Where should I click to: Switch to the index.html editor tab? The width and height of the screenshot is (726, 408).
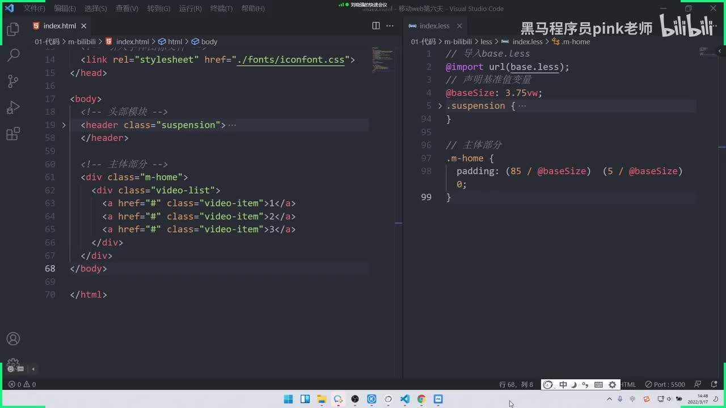click(60, 26)
